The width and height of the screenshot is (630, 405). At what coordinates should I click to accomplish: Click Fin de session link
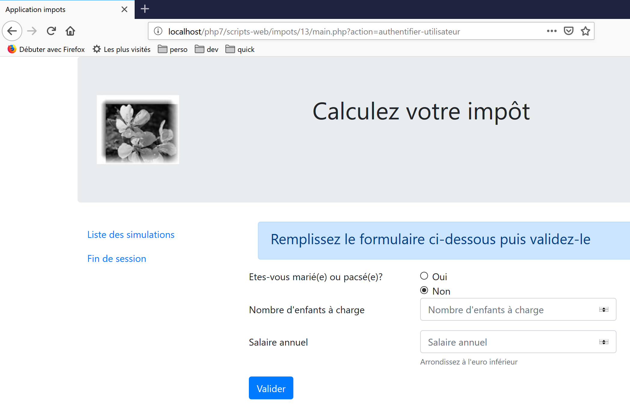(117, 259)
